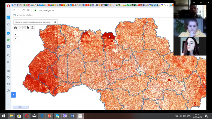Open the Opera main menu
The image size is (212, 119).
(8, 6)
